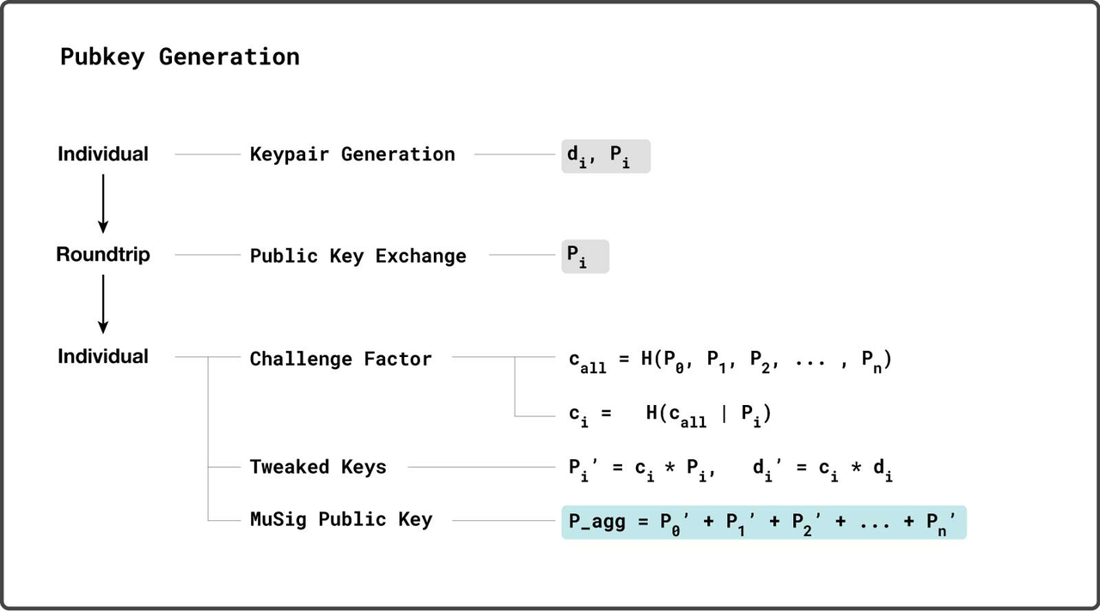This screenshot has width=1100, height=611.
Task: Click the vertical connector under Challenge Factor formulas
Action: [x=515, y=386]
